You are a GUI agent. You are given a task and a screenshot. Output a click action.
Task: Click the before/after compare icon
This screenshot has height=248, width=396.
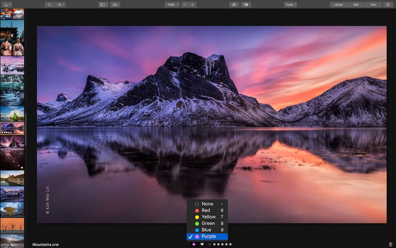pyautogui.click(x=246, y=4)
